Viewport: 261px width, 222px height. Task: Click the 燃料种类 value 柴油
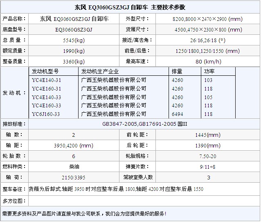point(74,167)
